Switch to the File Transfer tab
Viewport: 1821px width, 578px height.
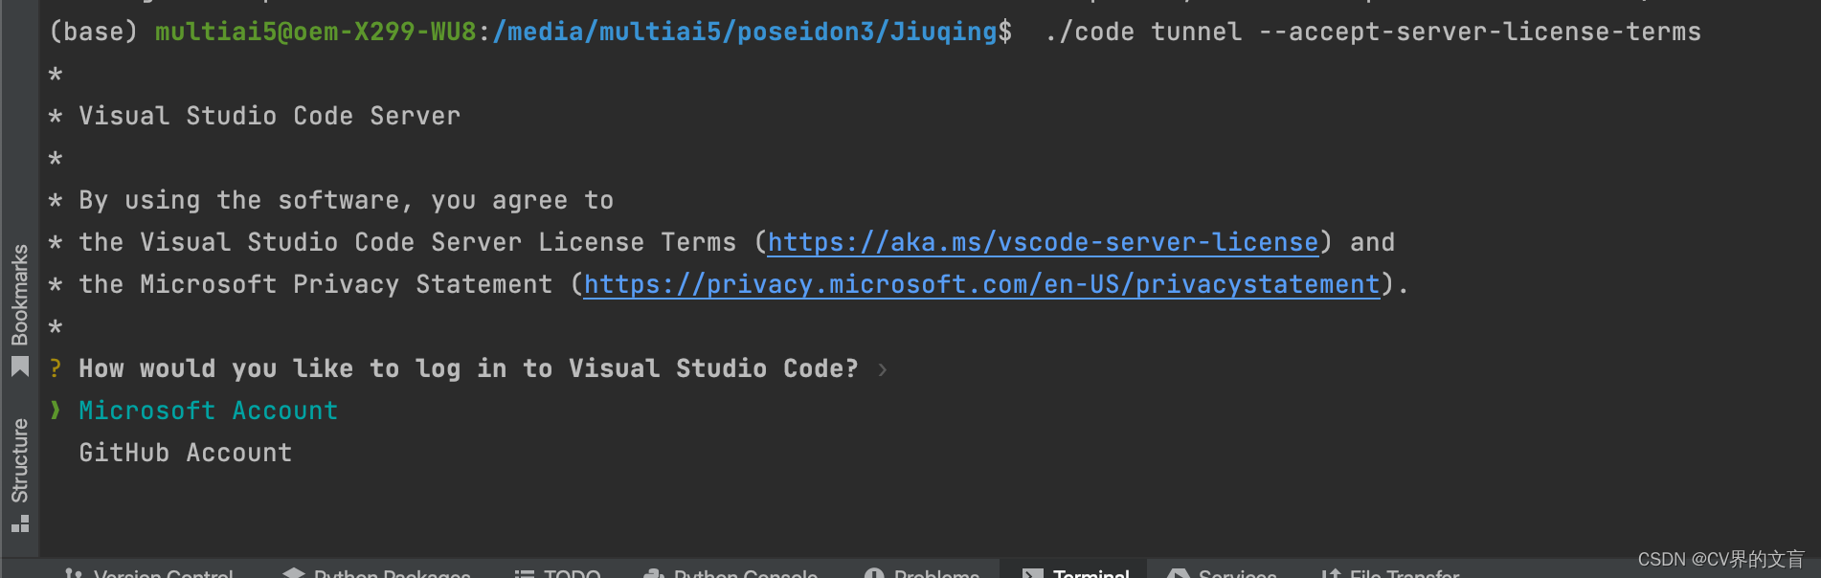coord(1390,572)
